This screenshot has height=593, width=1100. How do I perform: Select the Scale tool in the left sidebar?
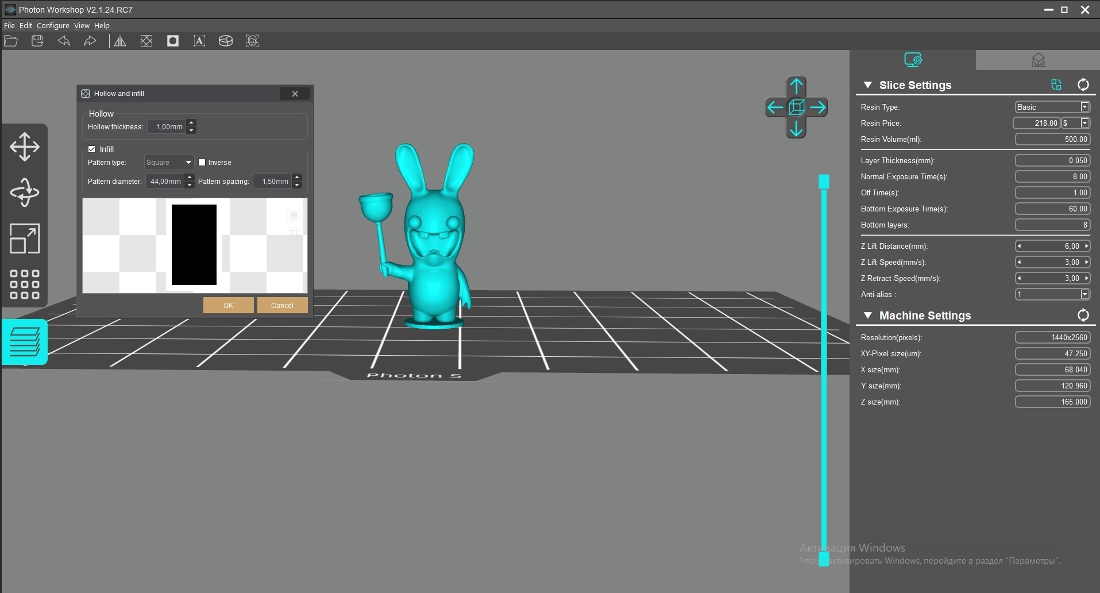coord(25,238)
